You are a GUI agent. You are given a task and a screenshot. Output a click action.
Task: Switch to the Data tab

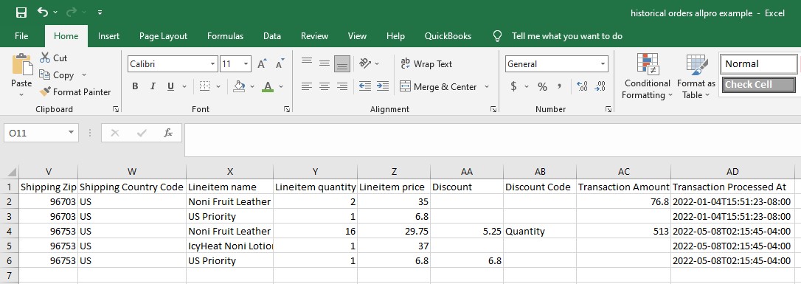click(x=271, y=36)
